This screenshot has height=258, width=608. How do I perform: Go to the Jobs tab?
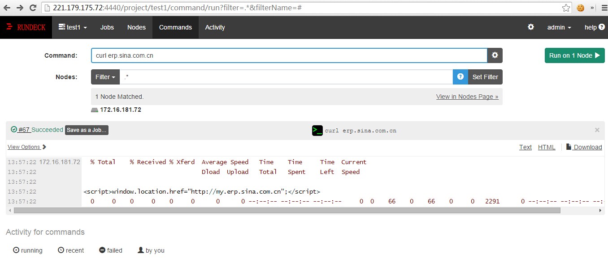tap(107, 27)
